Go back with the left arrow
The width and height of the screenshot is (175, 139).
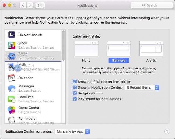click(x=23, y=5)
